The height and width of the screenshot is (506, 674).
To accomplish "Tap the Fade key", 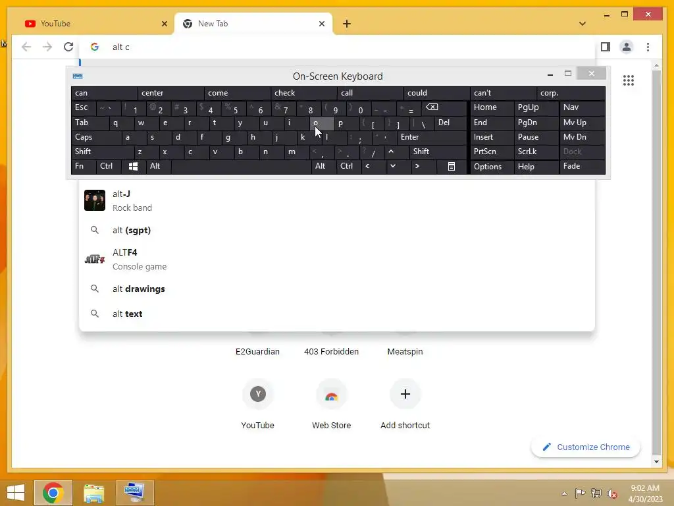I will point(582,166).
